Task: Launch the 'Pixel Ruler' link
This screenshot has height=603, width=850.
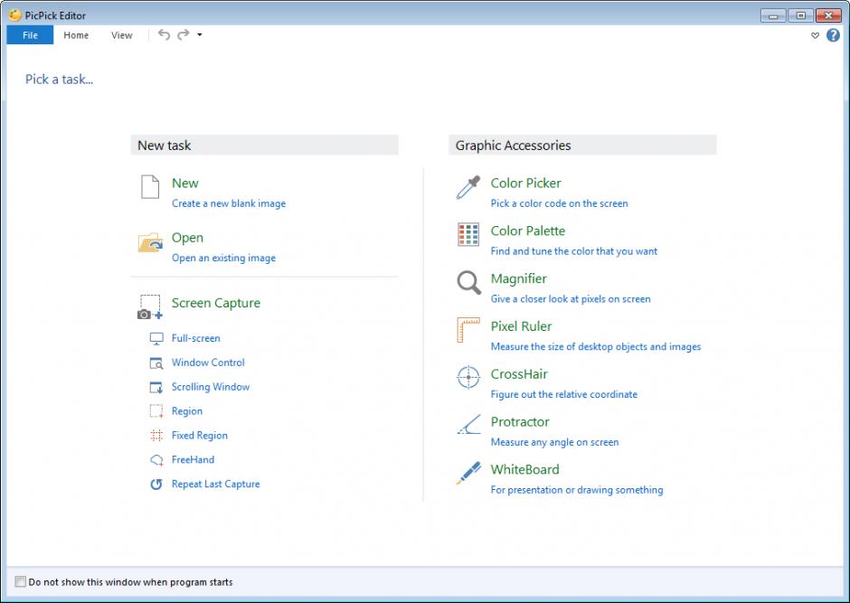Action: pos(521,326)
